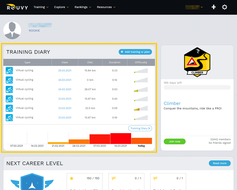Click the chart bar for week 28.02.2021
Screen dimensions: 237x190
point(79,142)
